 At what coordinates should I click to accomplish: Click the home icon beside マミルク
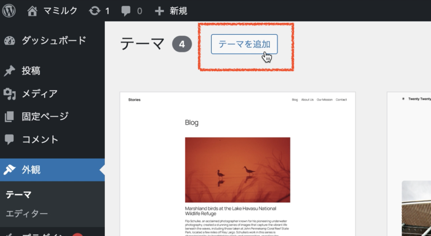click(32, 11)
